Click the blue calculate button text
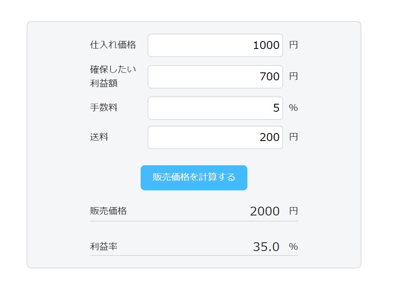Viewport: 396px width, 300px height. pos(193,177)
